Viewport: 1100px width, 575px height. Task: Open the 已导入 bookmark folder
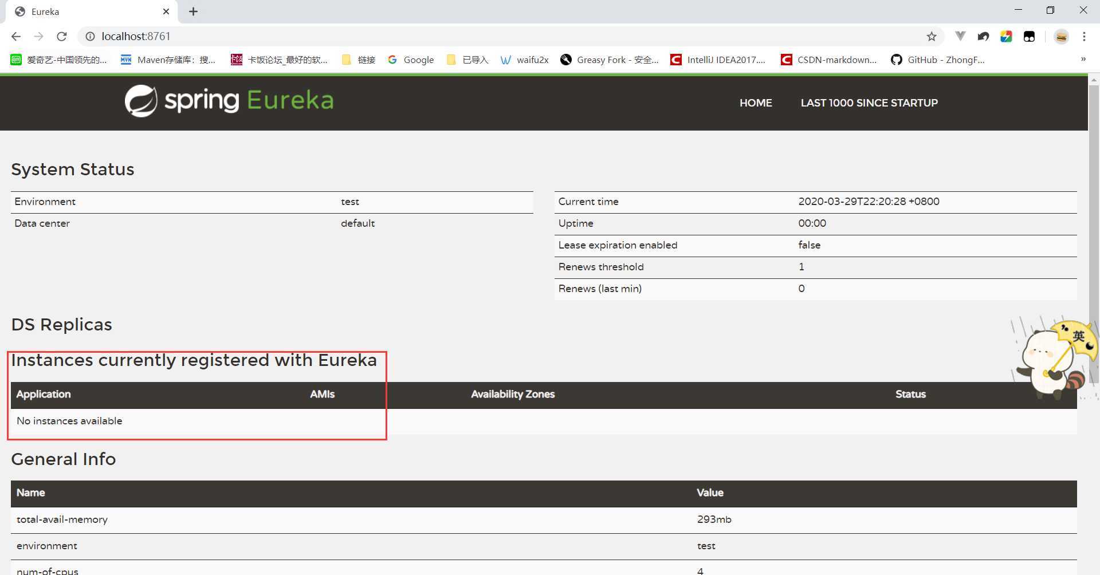[467, 60]
